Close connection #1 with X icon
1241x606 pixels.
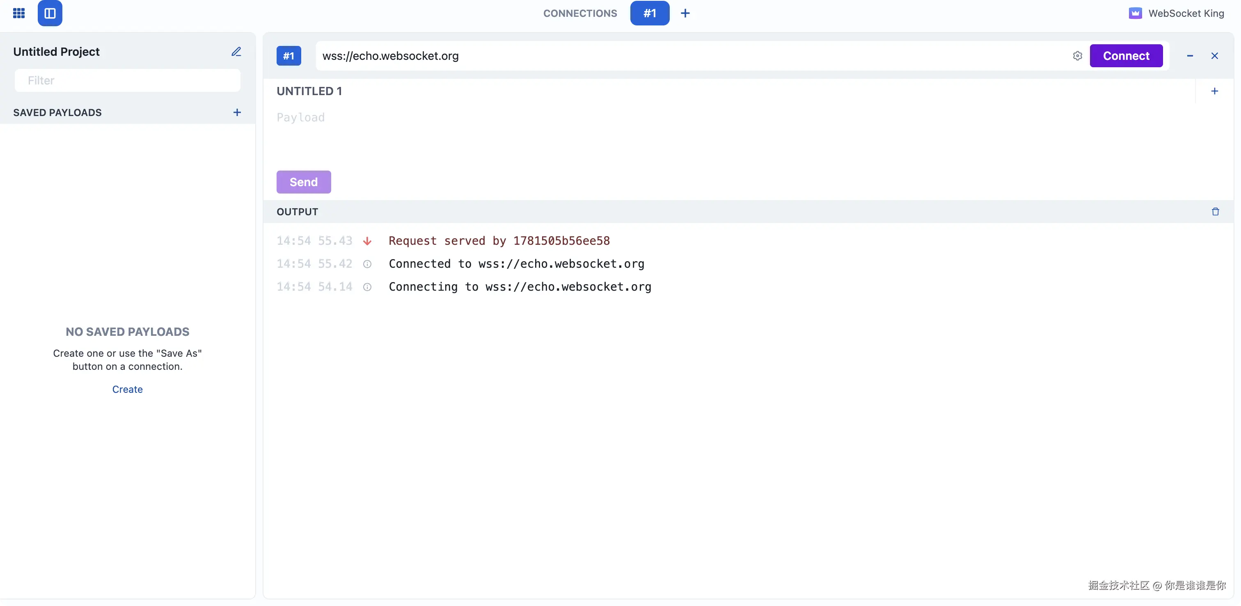pyautogui.click(x=1214, y=56)
